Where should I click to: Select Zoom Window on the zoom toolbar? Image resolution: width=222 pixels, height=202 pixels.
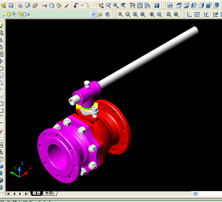pyautogui.click(x=120, y=14)
